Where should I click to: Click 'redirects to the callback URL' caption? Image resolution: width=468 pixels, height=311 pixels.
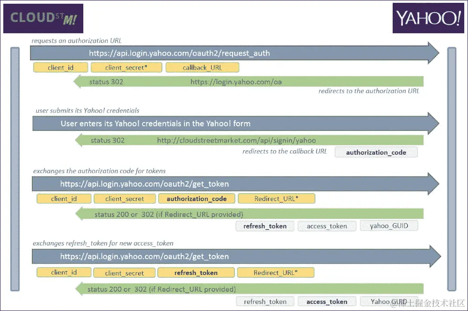[285, 152]
